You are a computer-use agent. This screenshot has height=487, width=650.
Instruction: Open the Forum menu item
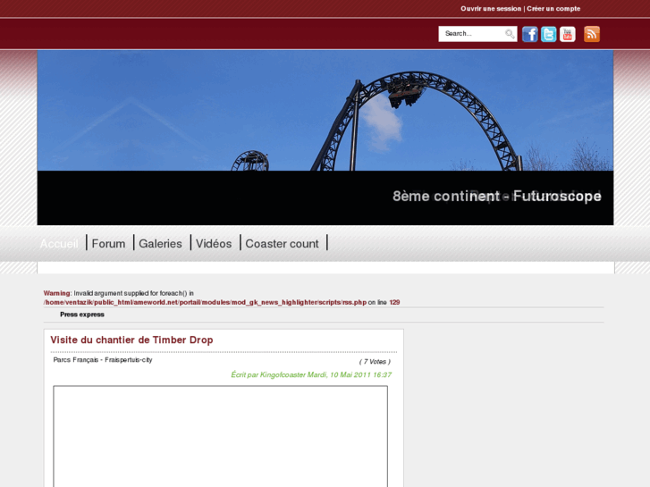tap(108, 244)
